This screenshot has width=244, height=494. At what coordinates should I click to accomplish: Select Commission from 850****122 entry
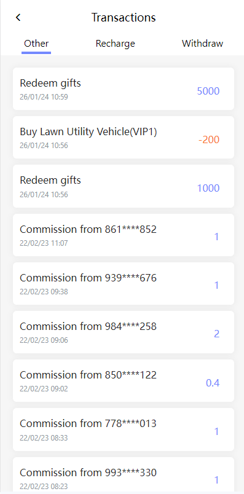point(124,380)
